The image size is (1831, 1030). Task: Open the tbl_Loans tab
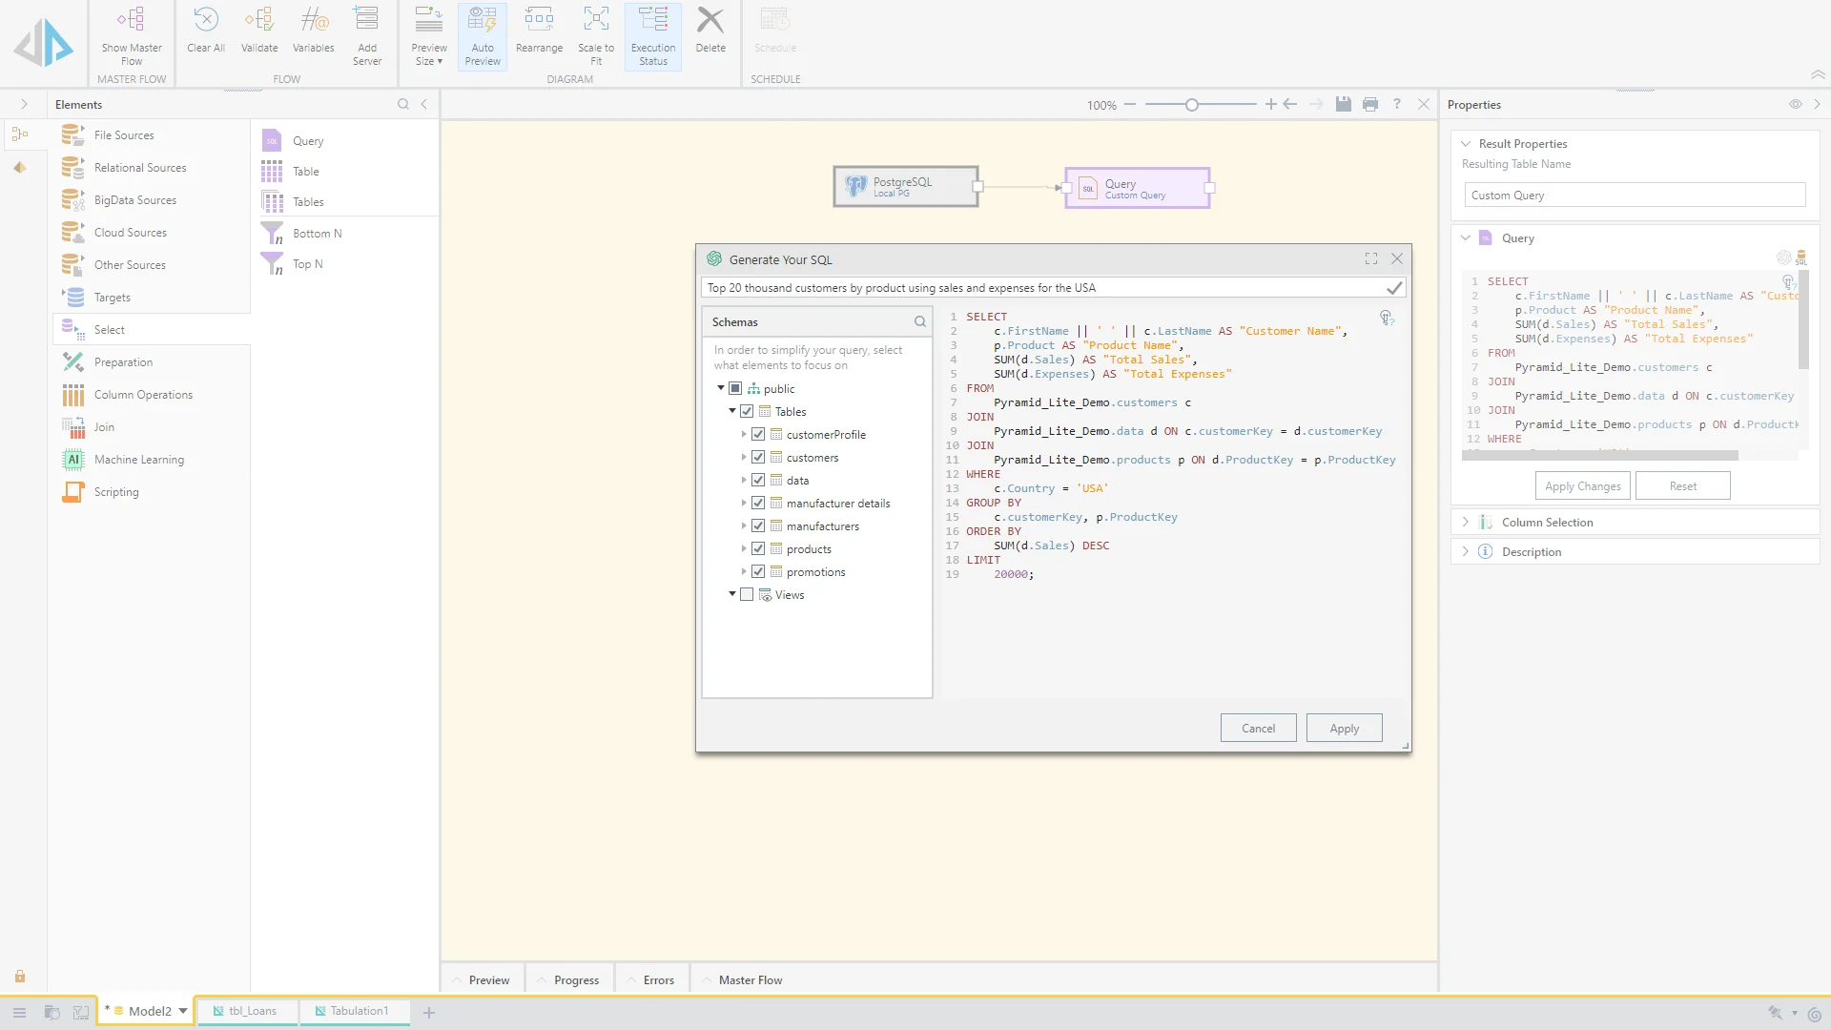pyautogui.click(x=252, y=1011)
